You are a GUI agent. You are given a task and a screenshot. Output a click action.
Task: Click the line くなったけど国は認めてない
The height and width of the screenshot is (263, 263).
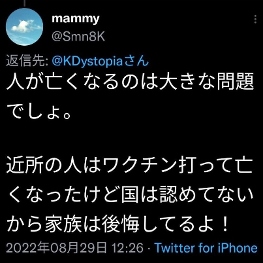[x=131, y=194]
